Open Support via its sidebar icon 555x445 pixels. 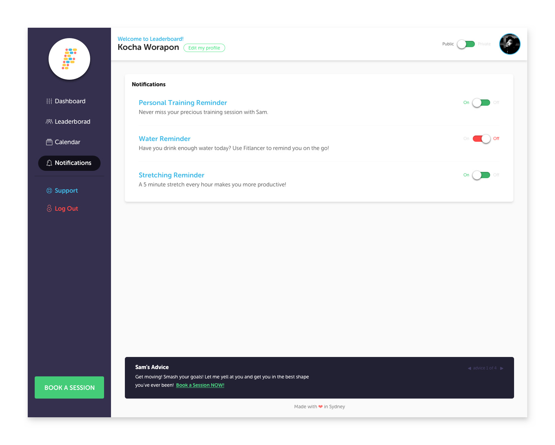point(49,190)
